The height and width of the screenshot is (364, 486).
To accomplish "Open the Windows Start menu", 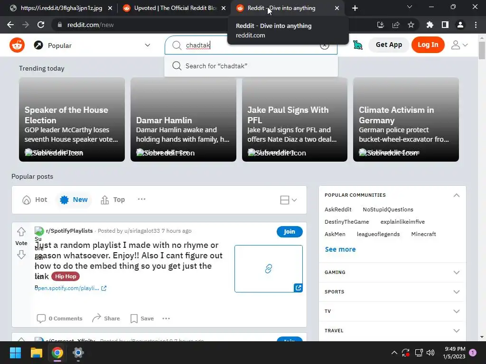I will coord(15,353).
